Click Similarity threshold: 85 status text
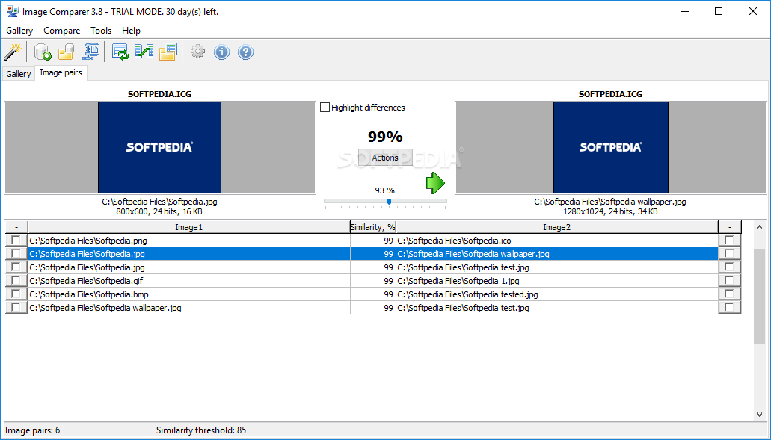Viewport: 771px width, 440px height. tap(201, 430)
